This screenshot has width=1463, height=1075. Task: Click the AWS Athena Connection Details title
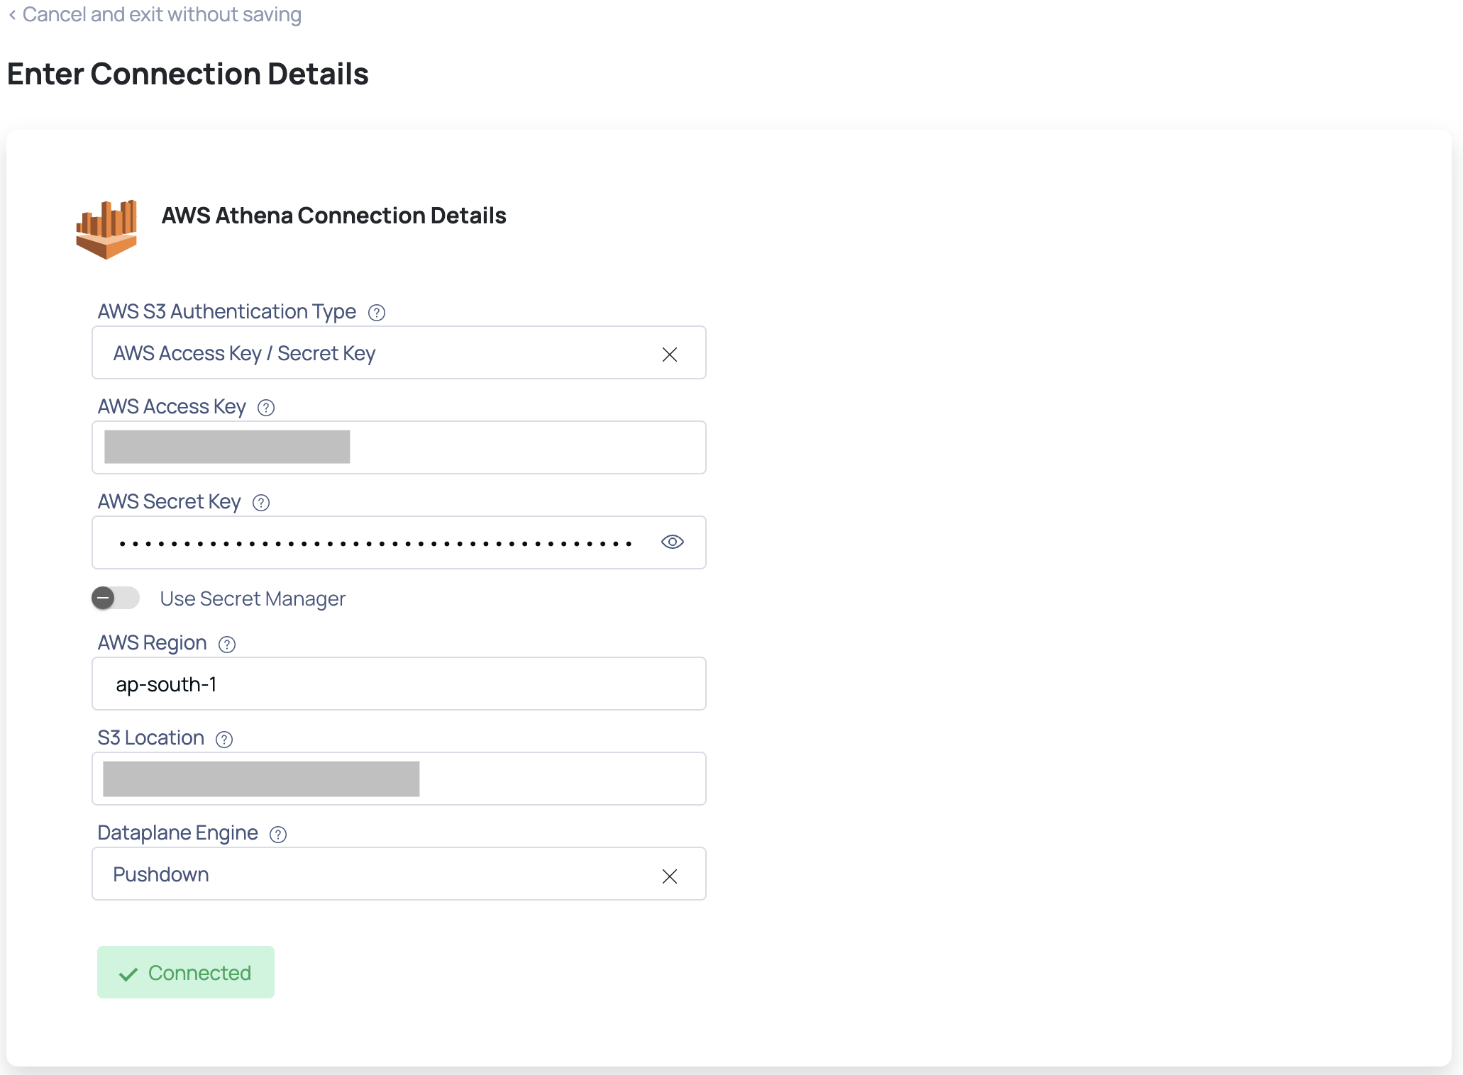coord(334,216)
